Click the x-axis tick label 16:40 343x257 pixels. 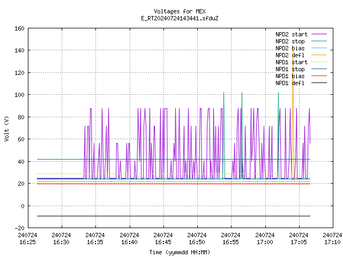point(129,242)
